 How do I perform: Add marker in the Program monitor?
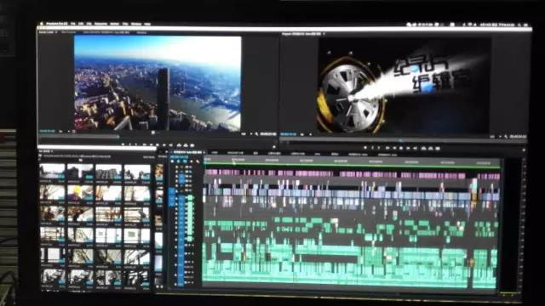(365, 148)
